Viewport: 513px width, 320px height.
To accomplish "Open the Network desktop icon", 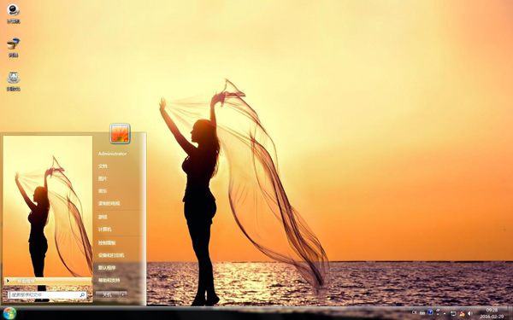I will click(x=13, y=47).
